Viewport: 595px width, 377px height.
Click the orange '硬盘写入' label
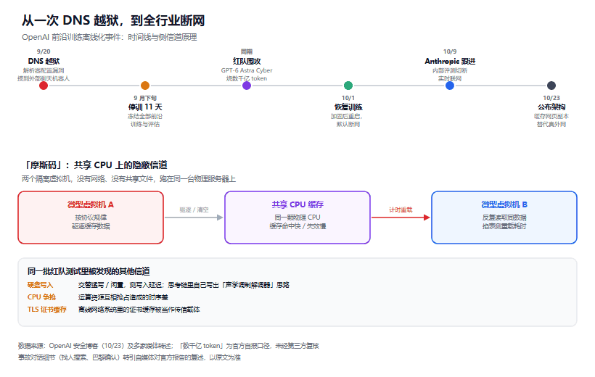tap(40, 285)
